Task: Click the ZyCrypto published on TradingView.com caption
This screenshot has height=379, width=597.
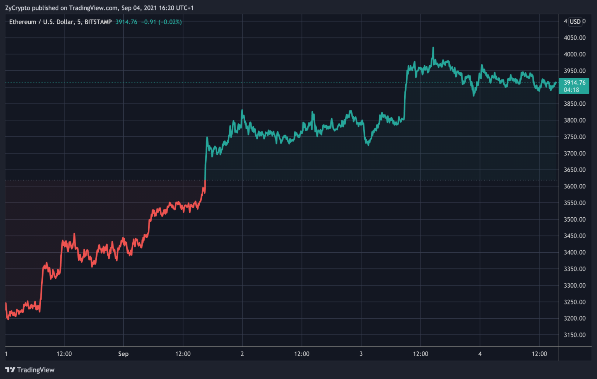Action: (x=99, y=8)
